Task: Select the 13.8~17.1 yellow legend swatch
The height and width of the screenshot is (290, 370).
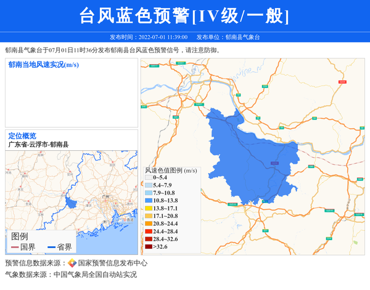Action: [x=149, y=209]
